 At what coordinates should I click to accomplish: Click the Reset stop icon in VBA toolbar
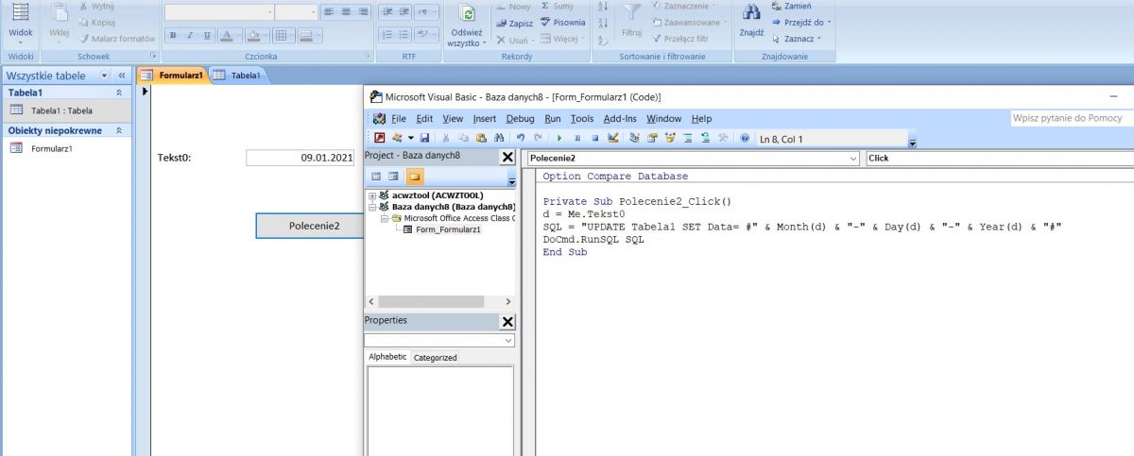[x=595, y=138]
